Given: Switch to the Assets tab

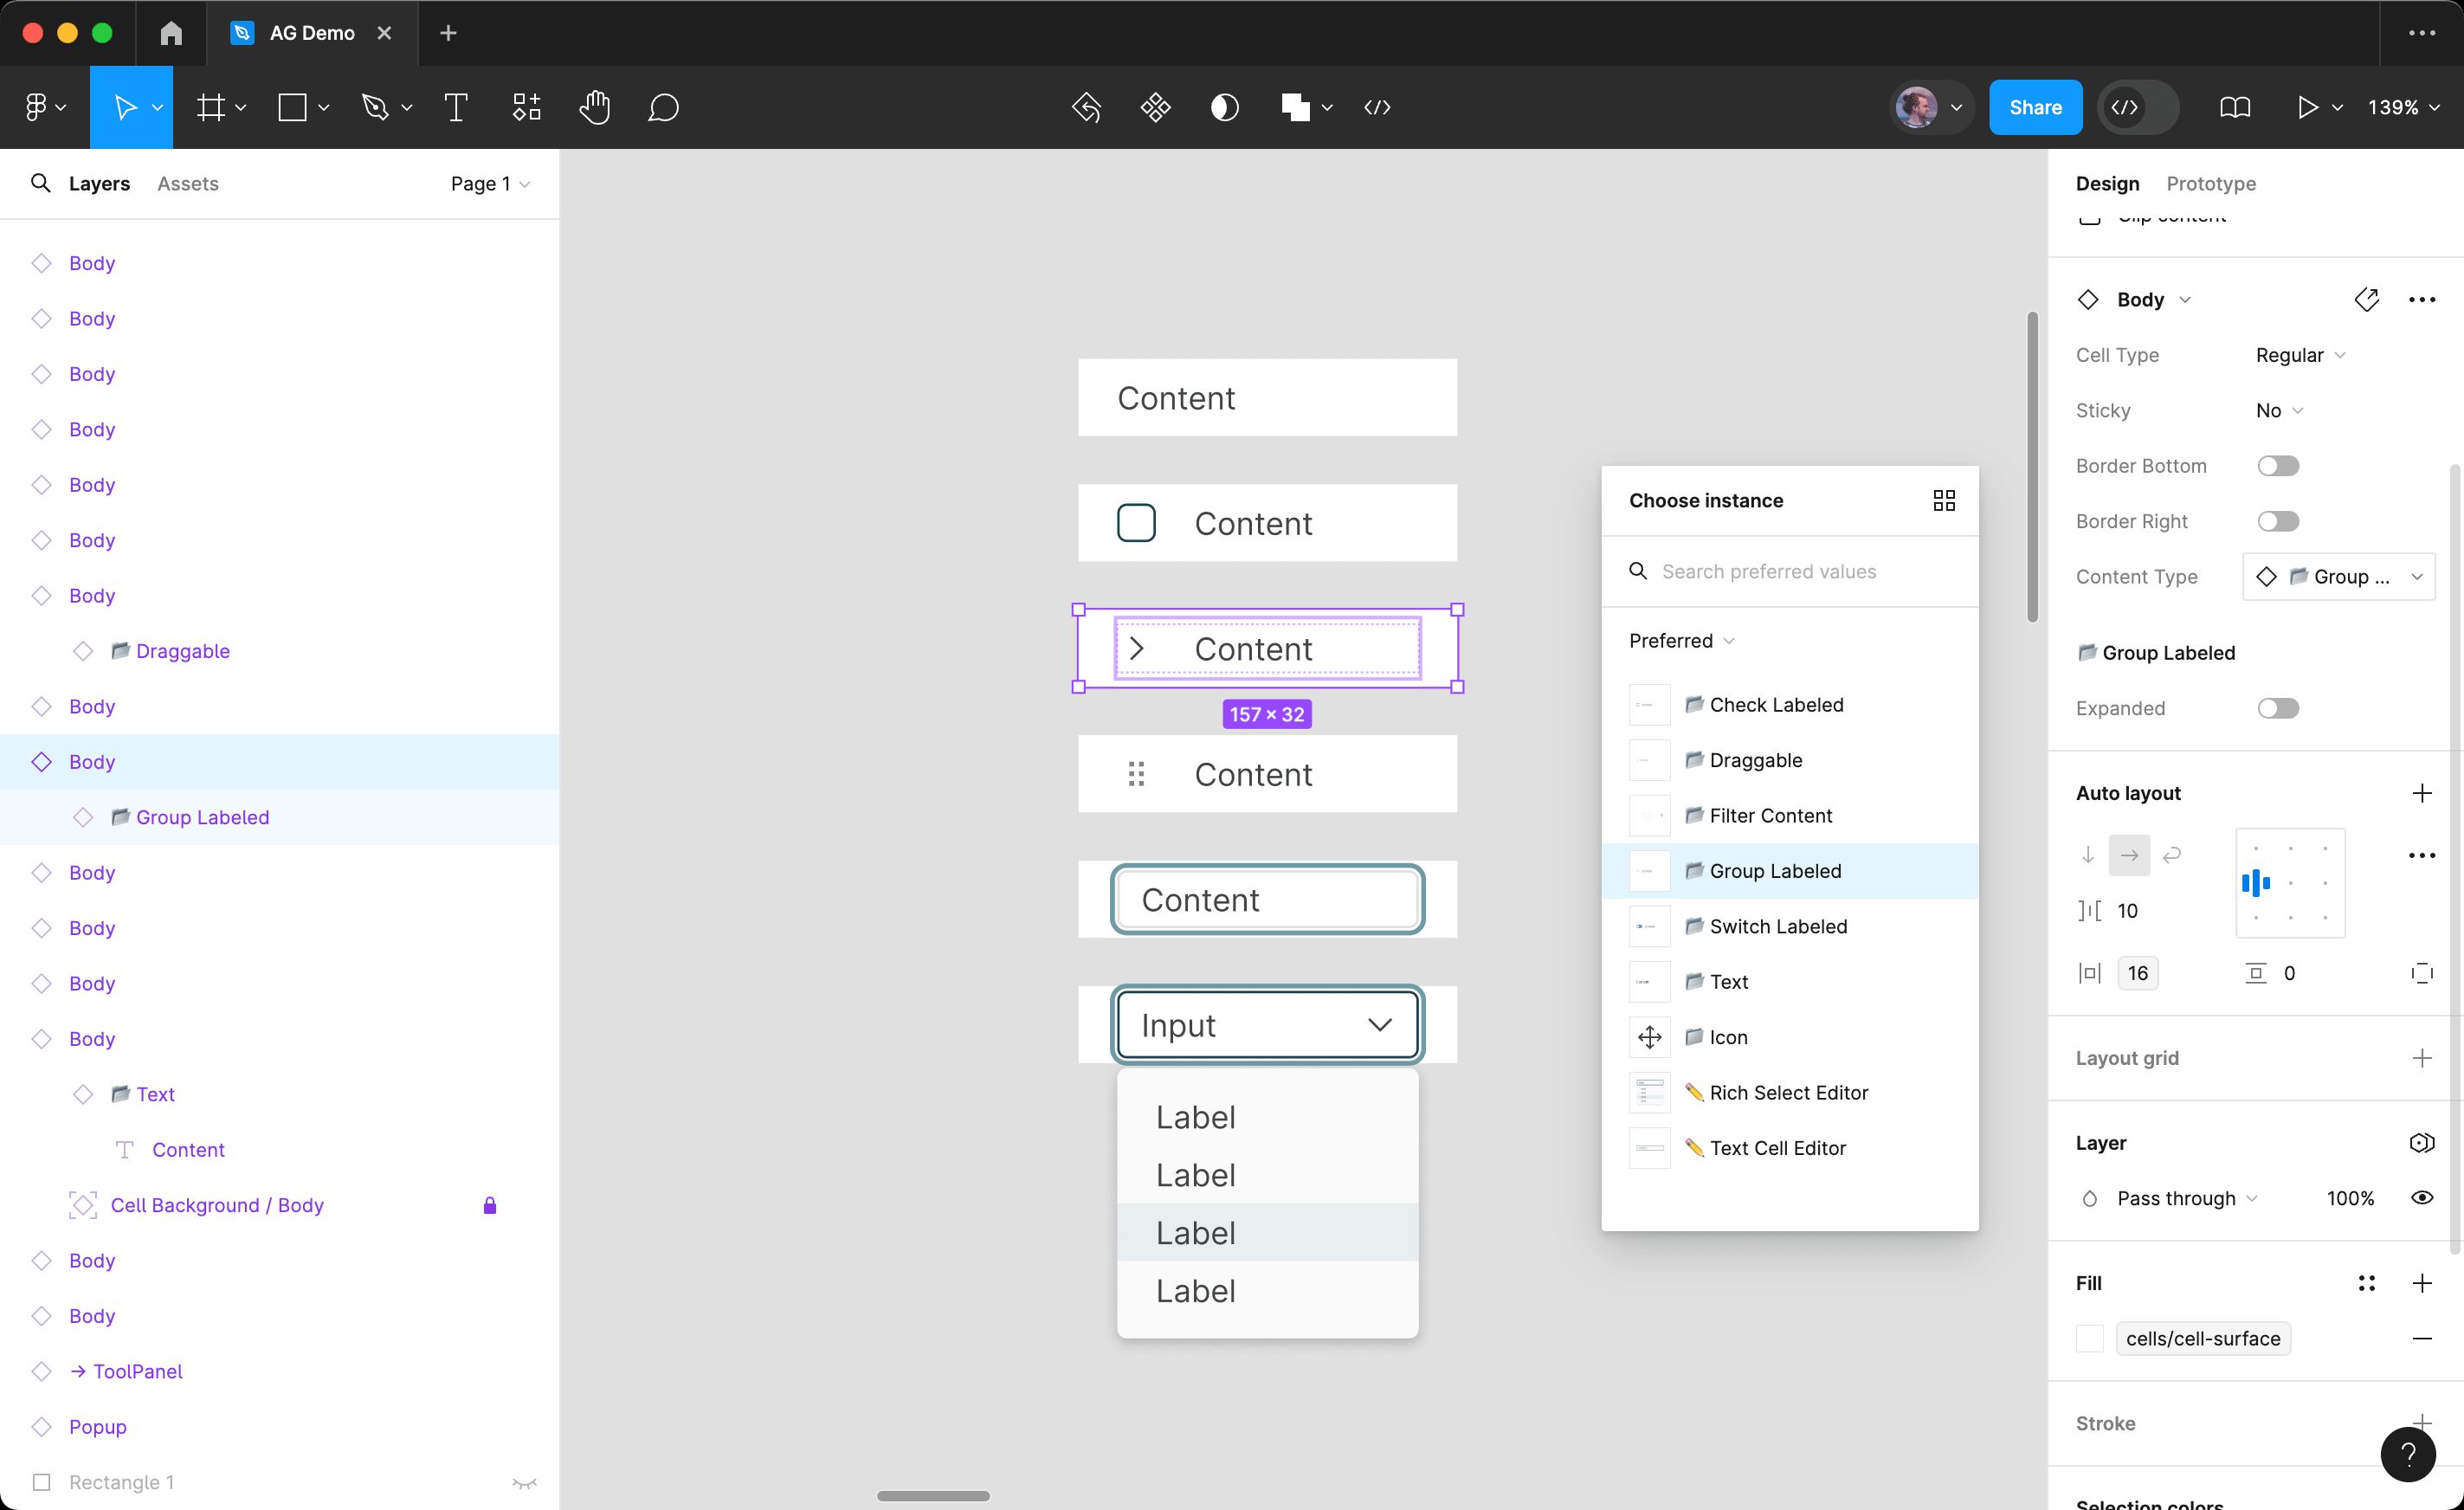Looking at the screenshot, I should (188, 183).
